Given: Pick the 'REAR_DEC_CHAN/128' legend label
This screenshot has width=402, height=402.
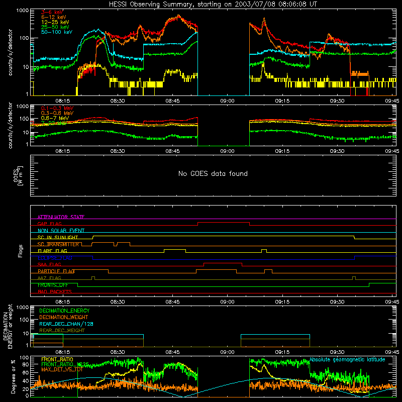Looking at the screenshot, I should coord(66,324).
